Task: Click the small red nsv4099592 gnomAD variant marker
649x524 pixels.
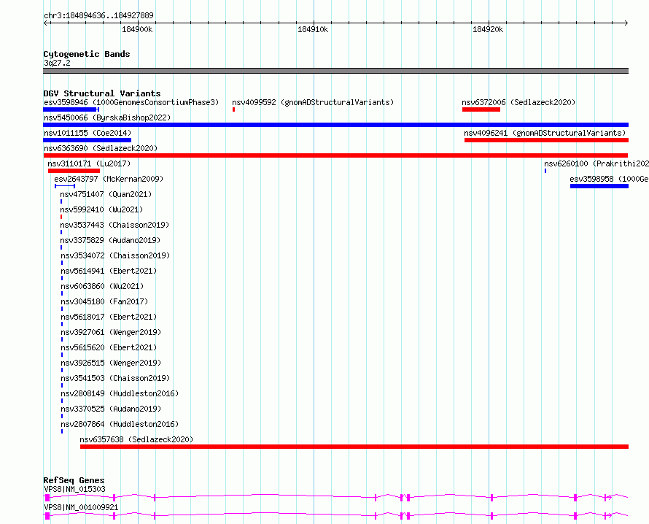Action: point(233,109)
